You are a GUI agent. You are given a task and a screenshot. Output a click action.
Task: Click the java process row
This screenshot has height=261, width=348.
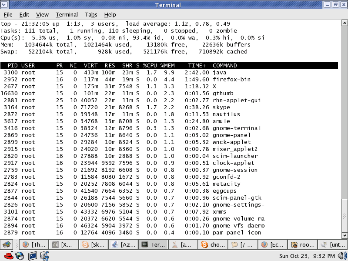(x=169, y=72)
